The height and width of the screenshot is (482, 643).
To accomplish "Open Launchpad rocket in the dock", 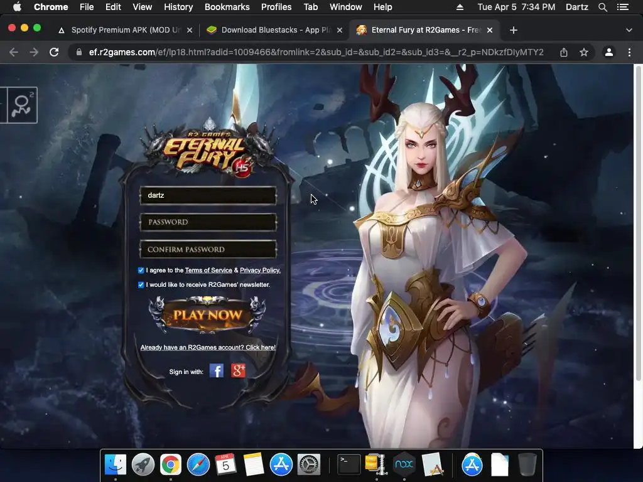I will tap(143, 464).
